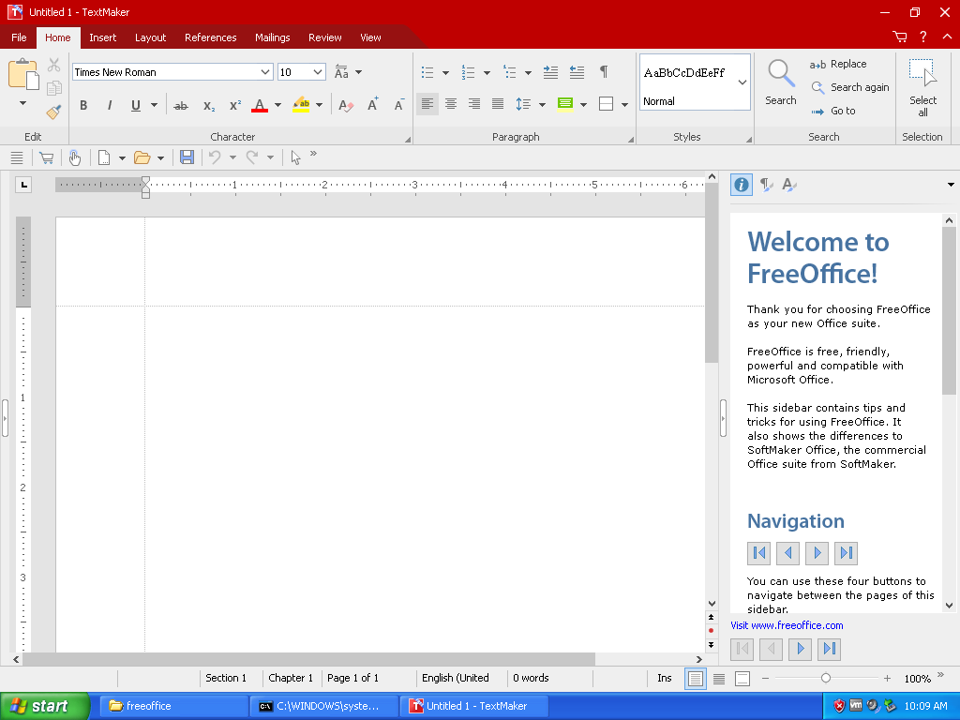
Task: Toggle show formatting marks pilcrow
Action: click(604, 72)
